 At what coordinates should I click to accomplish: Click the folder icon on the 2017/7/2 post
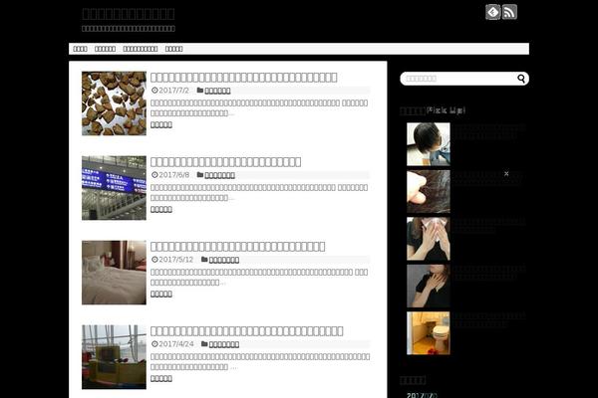(x=200, y=91)
